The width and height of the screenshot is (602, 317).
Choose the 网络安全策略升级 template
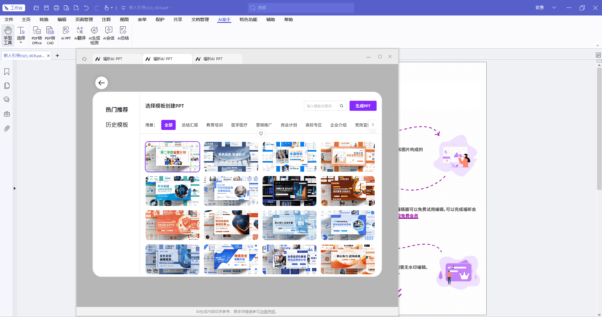231,259
